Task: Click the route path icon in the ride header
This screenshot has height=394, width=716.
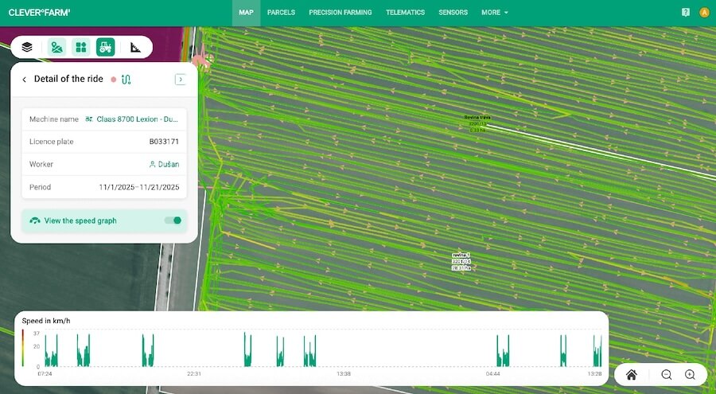Action: pyautogui.click(x=126, y=80)
